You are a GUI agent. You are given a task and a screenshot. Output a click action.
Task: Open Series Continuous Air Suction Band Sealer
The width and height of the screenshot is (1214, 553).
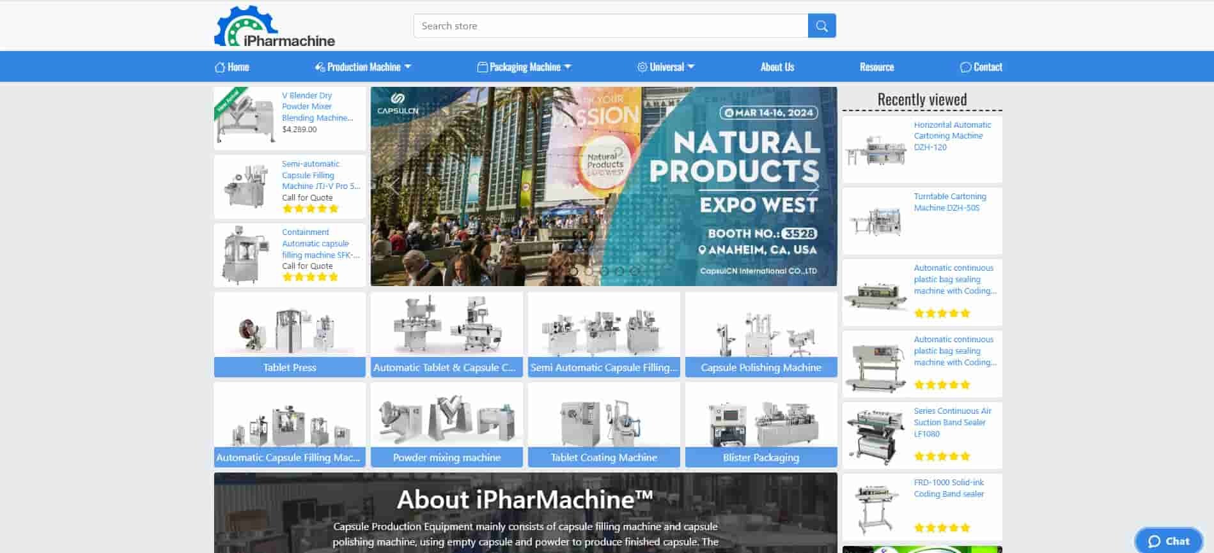953,422
